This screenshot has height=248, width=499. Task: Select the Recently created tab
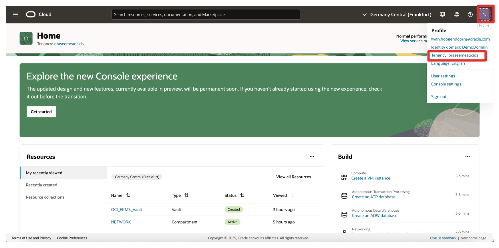(42, 185)
